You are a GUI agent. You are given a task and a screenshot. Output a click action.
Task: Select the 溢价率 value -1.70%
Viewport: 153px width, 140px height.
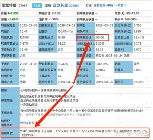pos(54,19)
